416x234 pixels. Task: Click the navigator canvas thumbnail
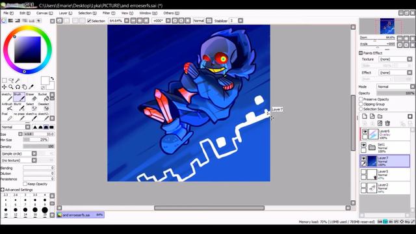click(x=387, y=26)
